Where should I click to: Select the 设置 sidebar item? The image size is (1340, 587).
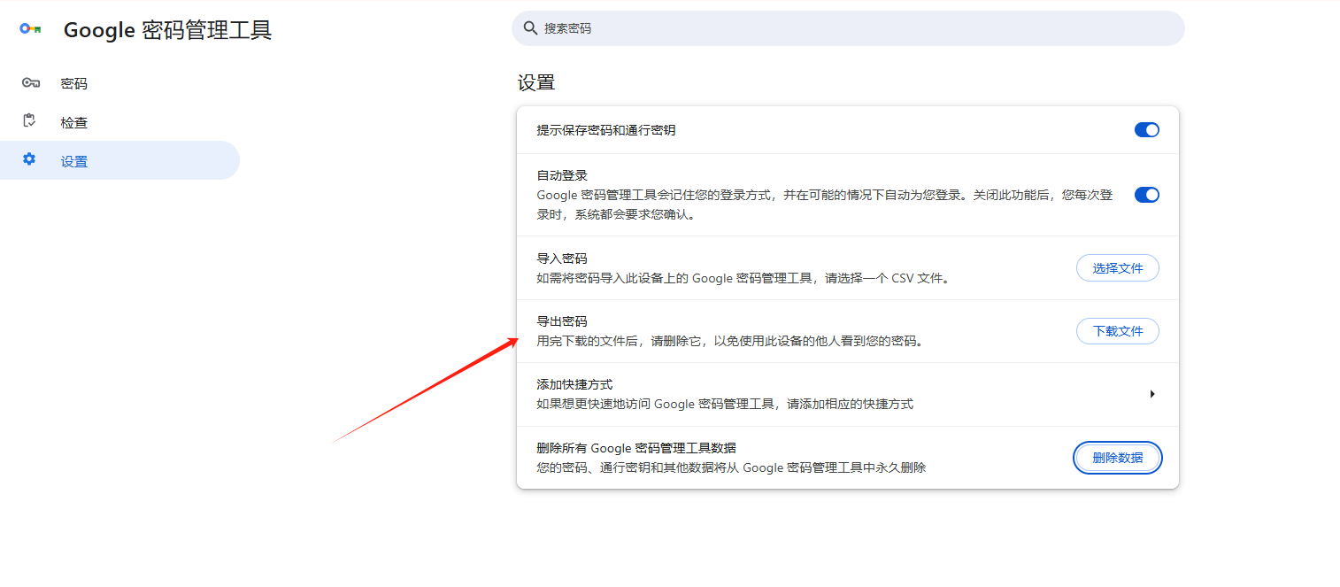[119, 160]
